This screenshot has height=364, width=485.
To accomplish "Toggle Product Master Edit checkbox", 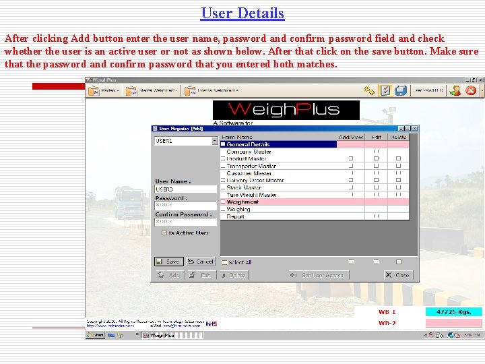I will pyautogui.click(x=376, y=158).
